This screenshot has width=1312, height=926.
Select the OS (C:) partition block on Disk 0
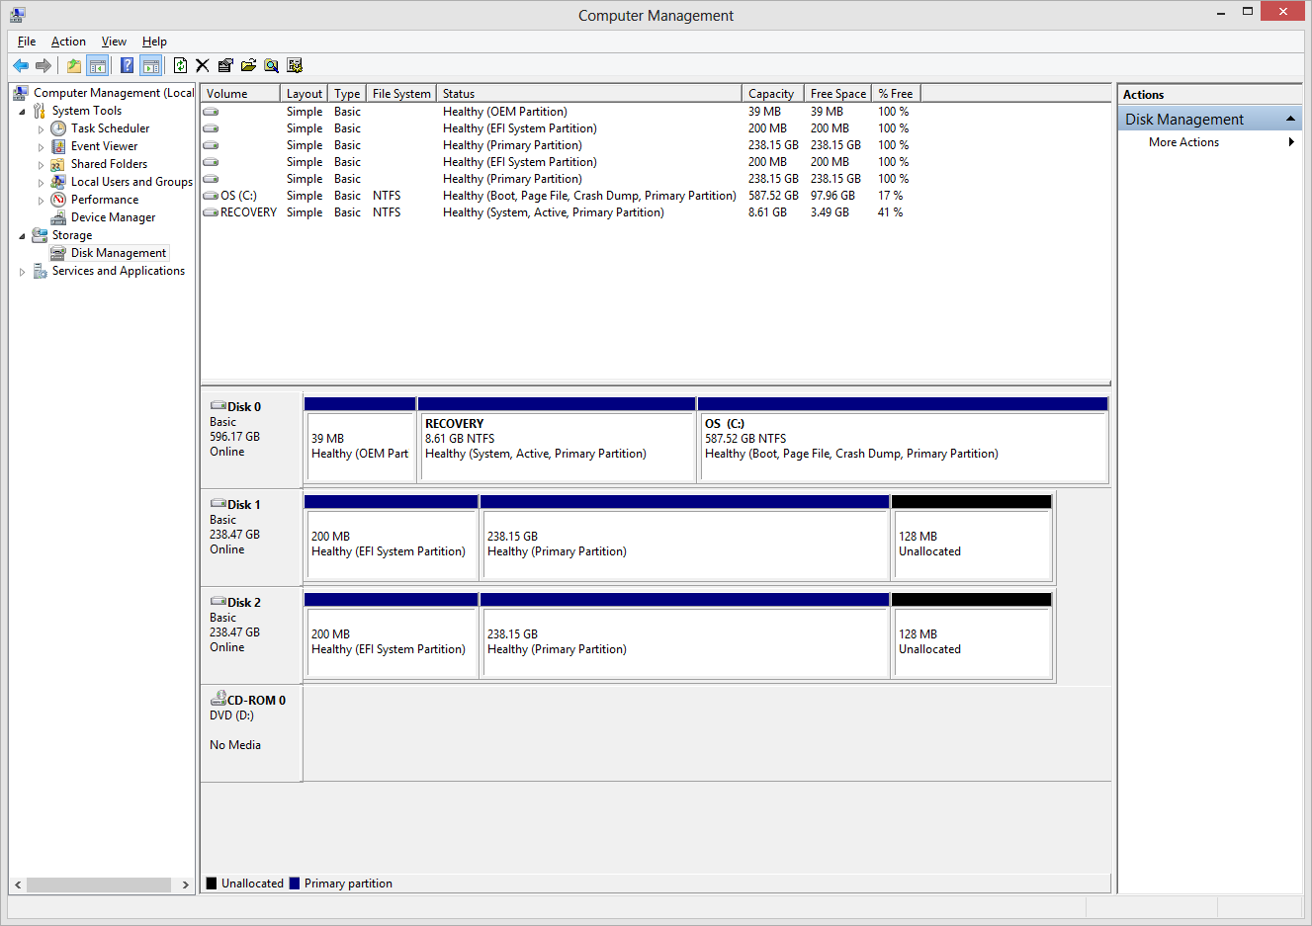click(902, 445)
